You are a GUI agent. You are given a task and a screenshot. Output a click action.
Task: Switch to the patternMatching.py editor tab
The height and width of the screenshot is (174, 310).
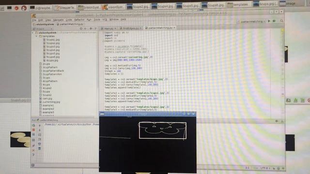coord(160,28)
